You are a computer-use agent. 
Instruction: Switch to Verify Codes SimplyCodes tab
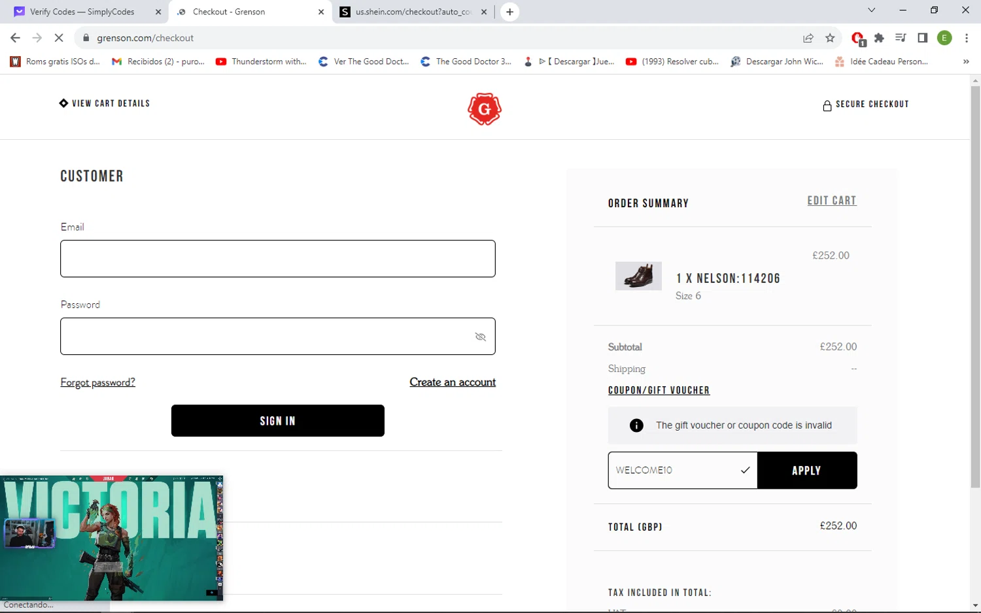(x=82, y=12)
